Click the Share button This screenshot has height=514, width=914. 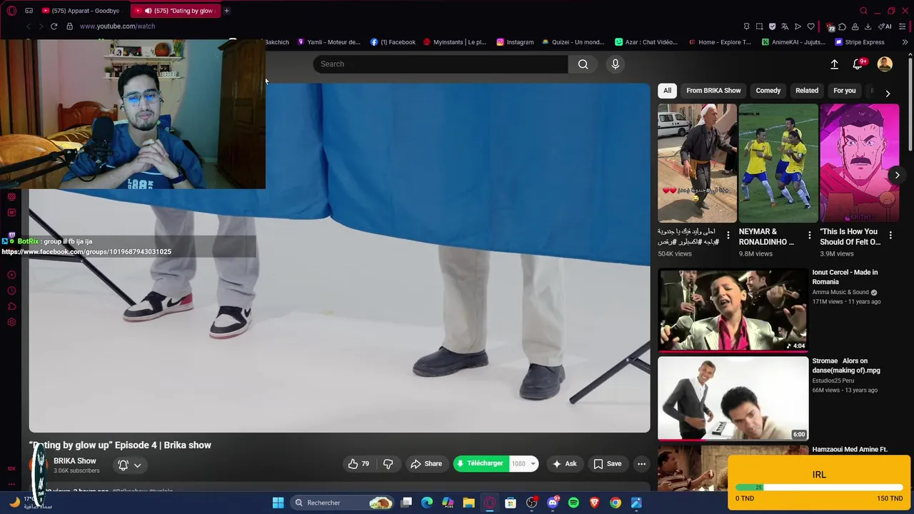426,464
